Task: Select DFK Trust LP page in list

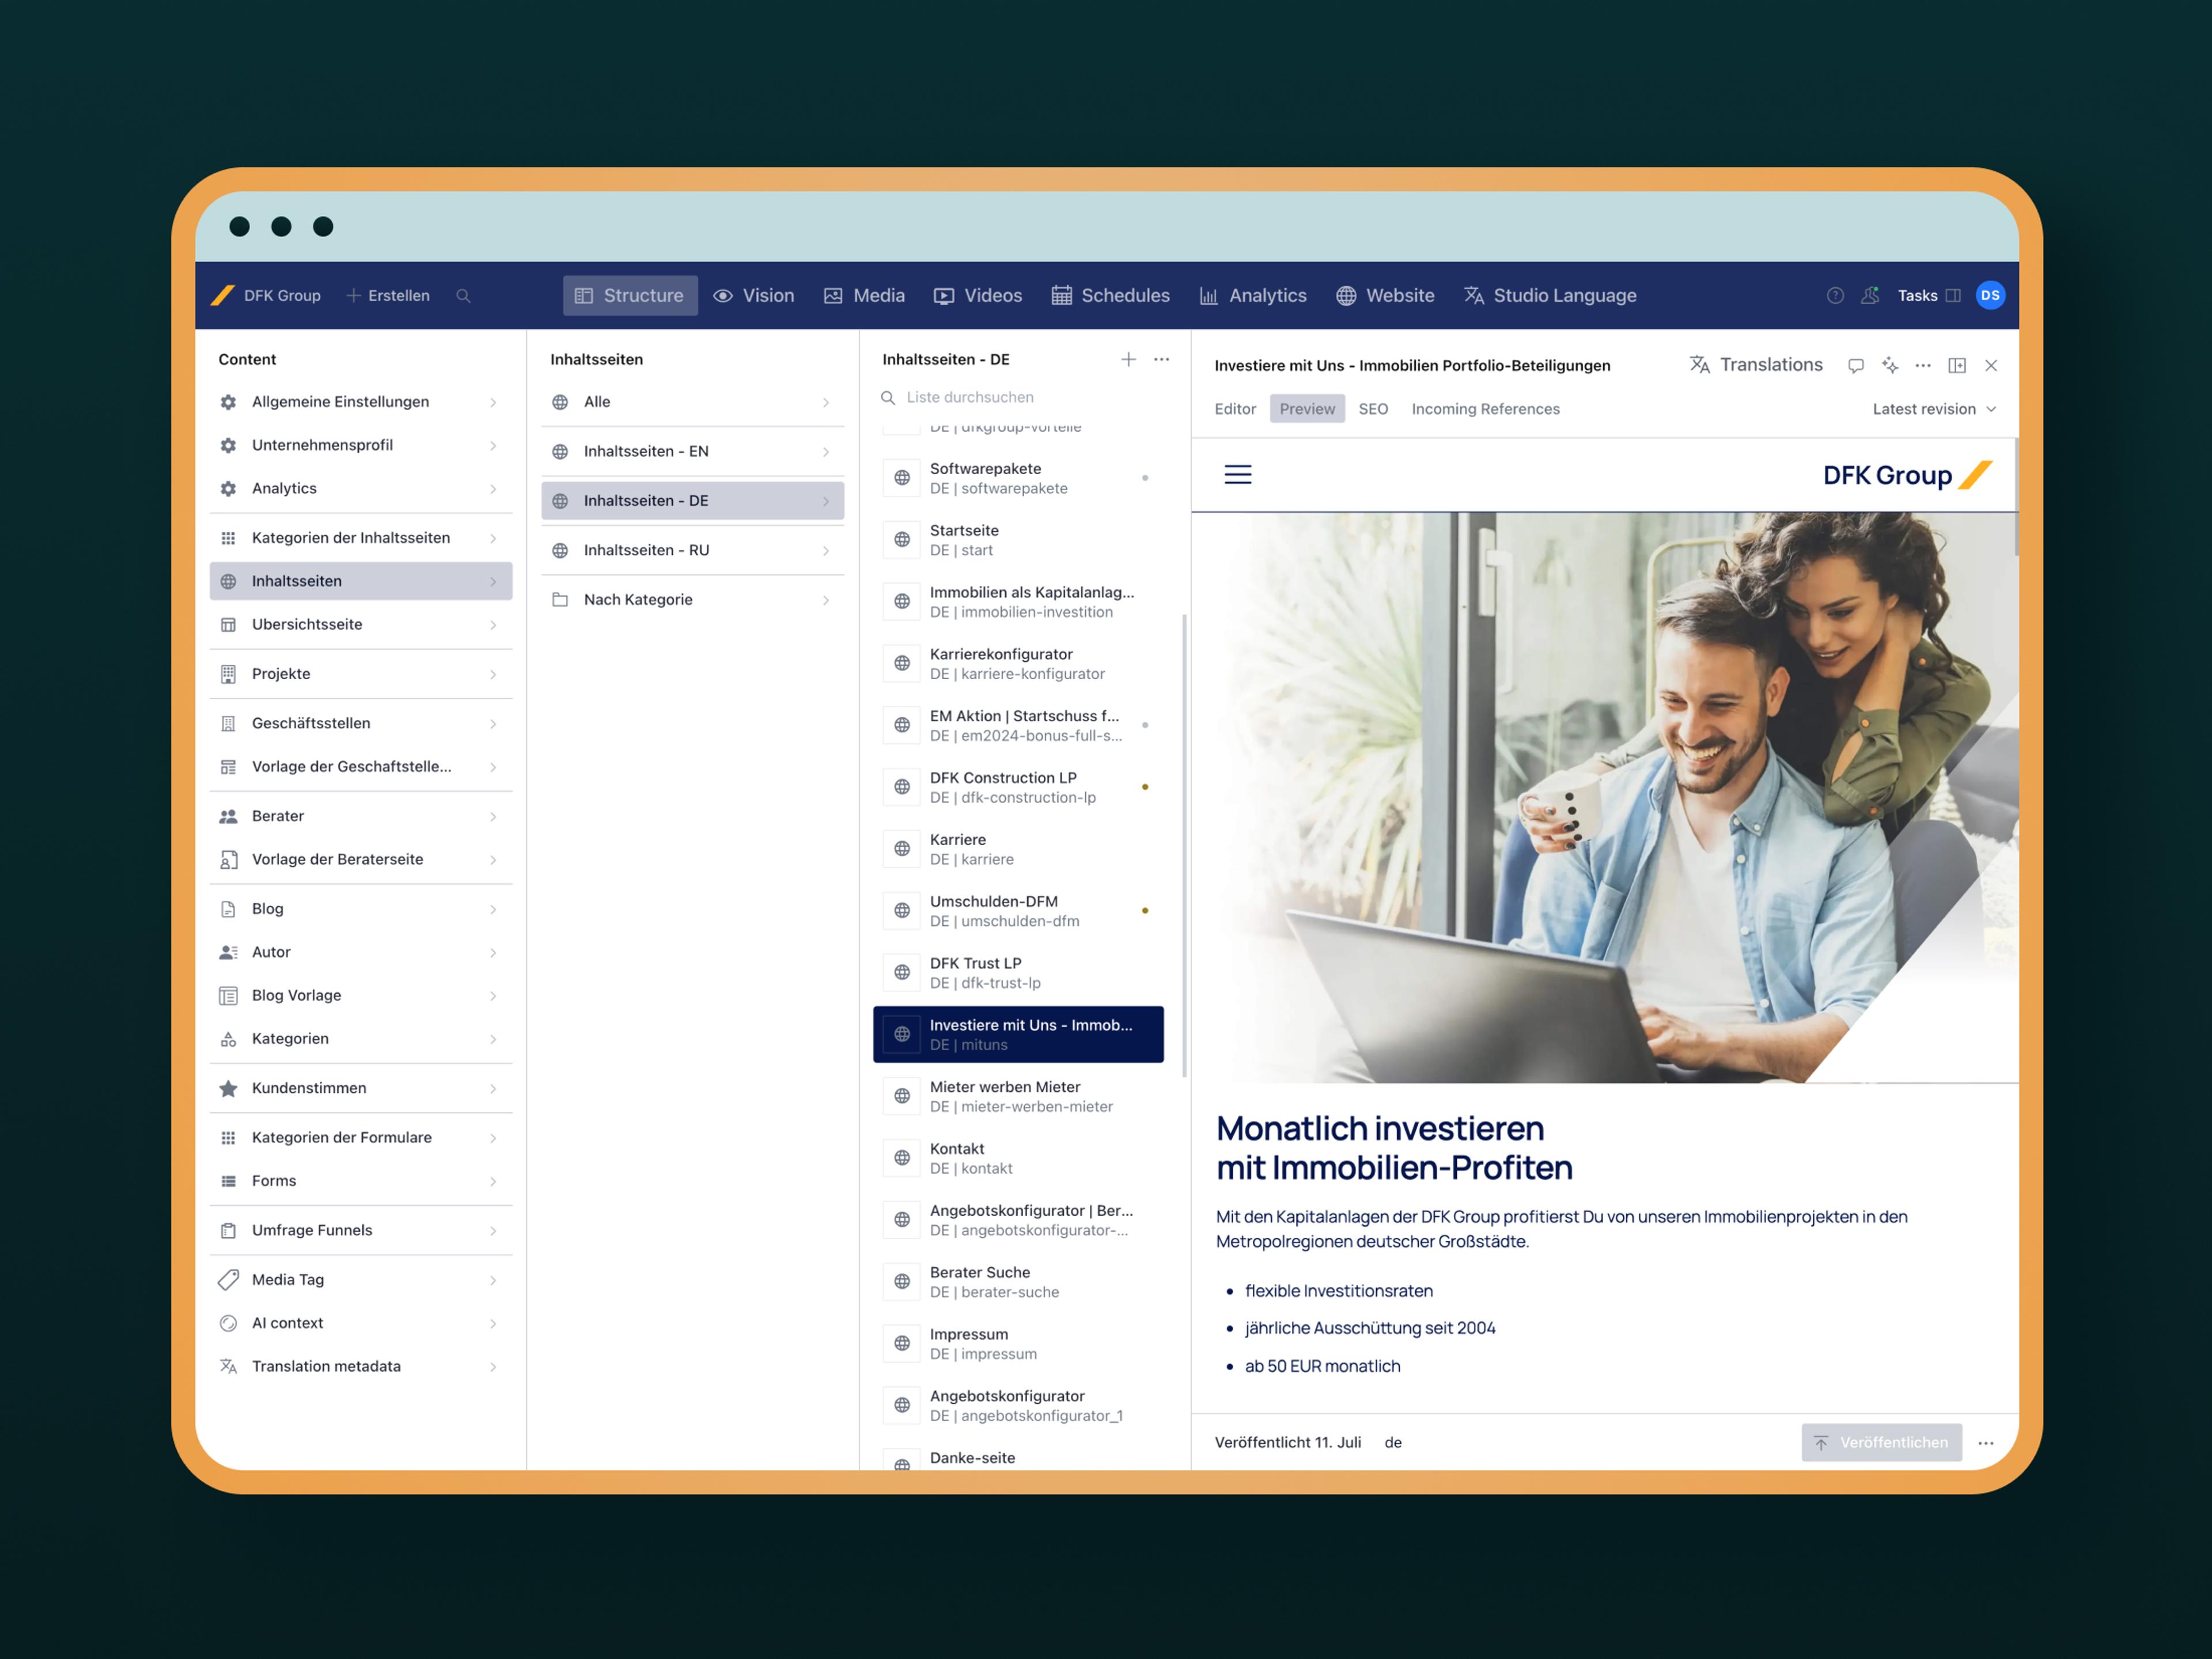Action: click(x=1018, y=973)
